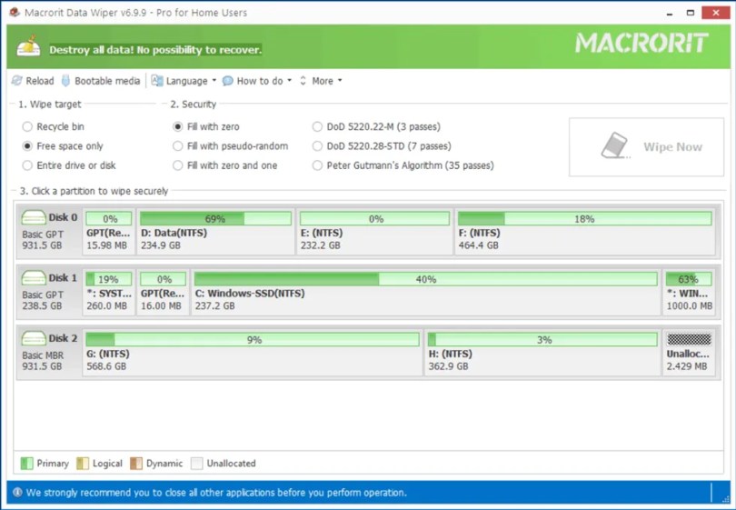Click 'Basic GPT' text under Disk 0
736x510 pixels.
pos(43,235)
